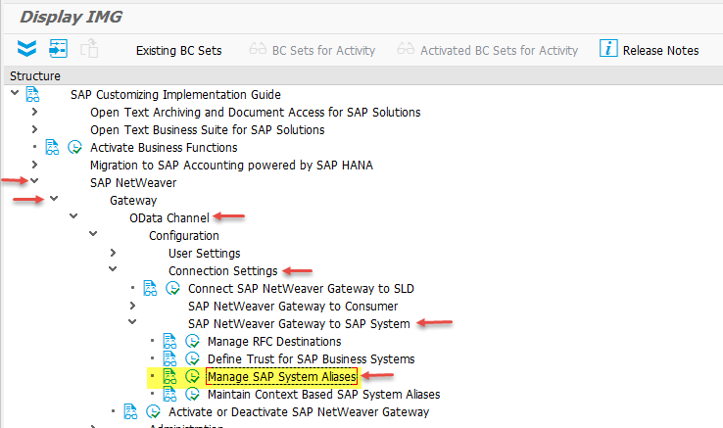This screenshot has height=428, width=723.
Task: Select the OData Channel tree item
Action: click(x=169, y=217)
